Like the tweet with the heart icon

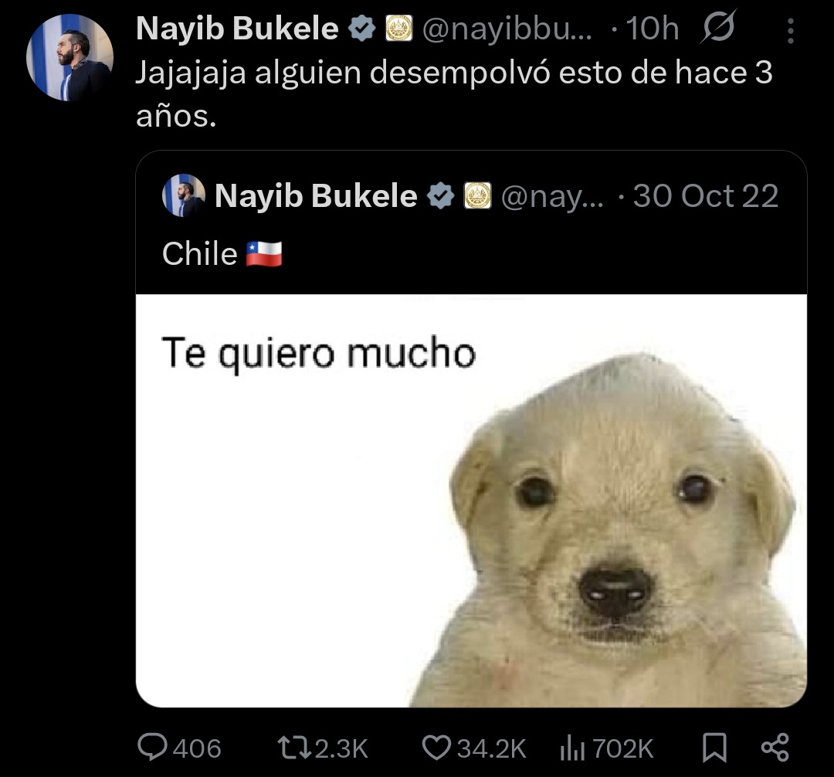[x=436, y=748]
